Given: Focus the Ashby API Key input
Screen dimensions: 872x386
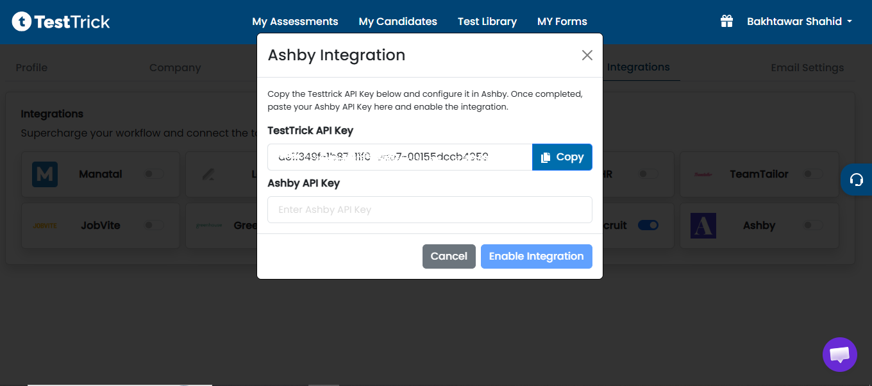Looking at the screenshot, I should 430,210.
